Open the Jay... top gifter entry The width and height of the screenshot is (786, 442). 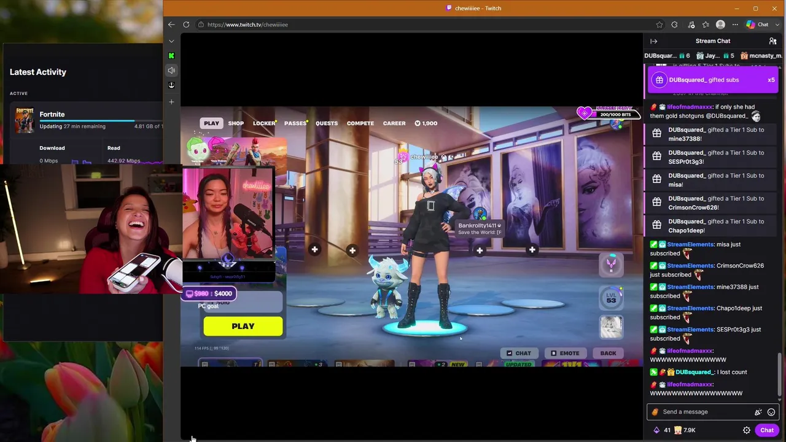[715, 56]
